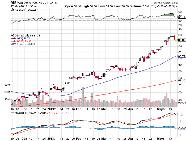Click the Walt Disney Co. company name
The width and height of the screenshot is (186, 141).
click(x=28, y=3)
